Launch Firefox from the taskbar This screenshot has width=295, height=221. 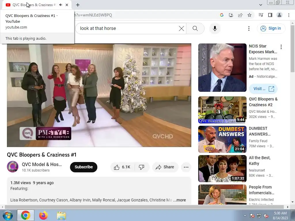click(43, 215)
